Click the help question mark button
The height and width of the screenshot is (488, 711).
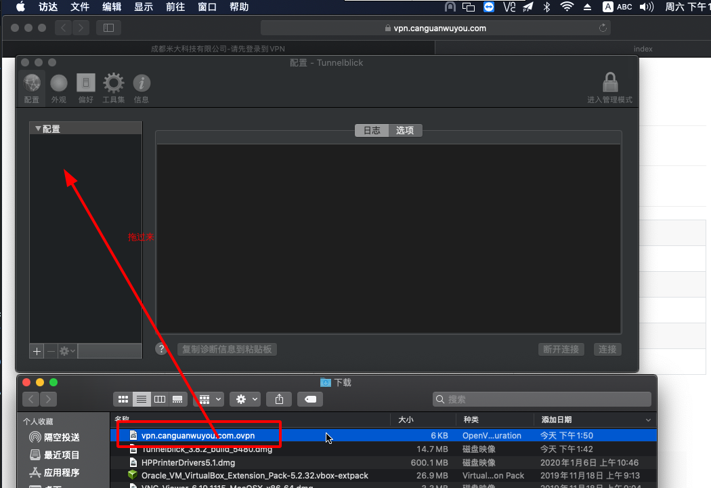(161, 348)
